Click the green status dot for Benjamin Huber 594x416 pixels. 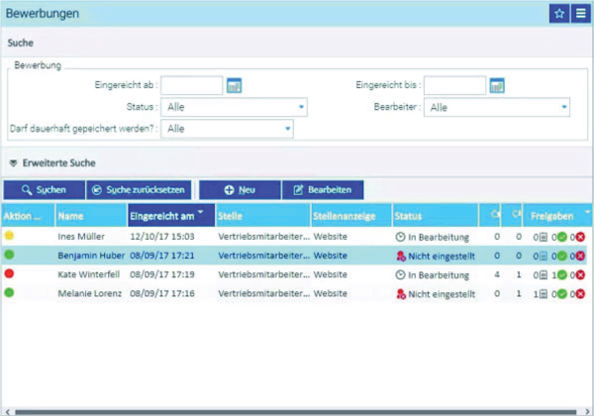pos(10,255)
